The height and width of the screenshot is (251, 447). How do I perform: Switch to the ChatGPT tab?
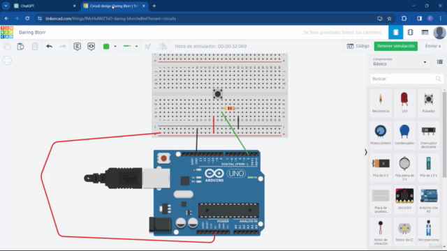coord(45,6)
